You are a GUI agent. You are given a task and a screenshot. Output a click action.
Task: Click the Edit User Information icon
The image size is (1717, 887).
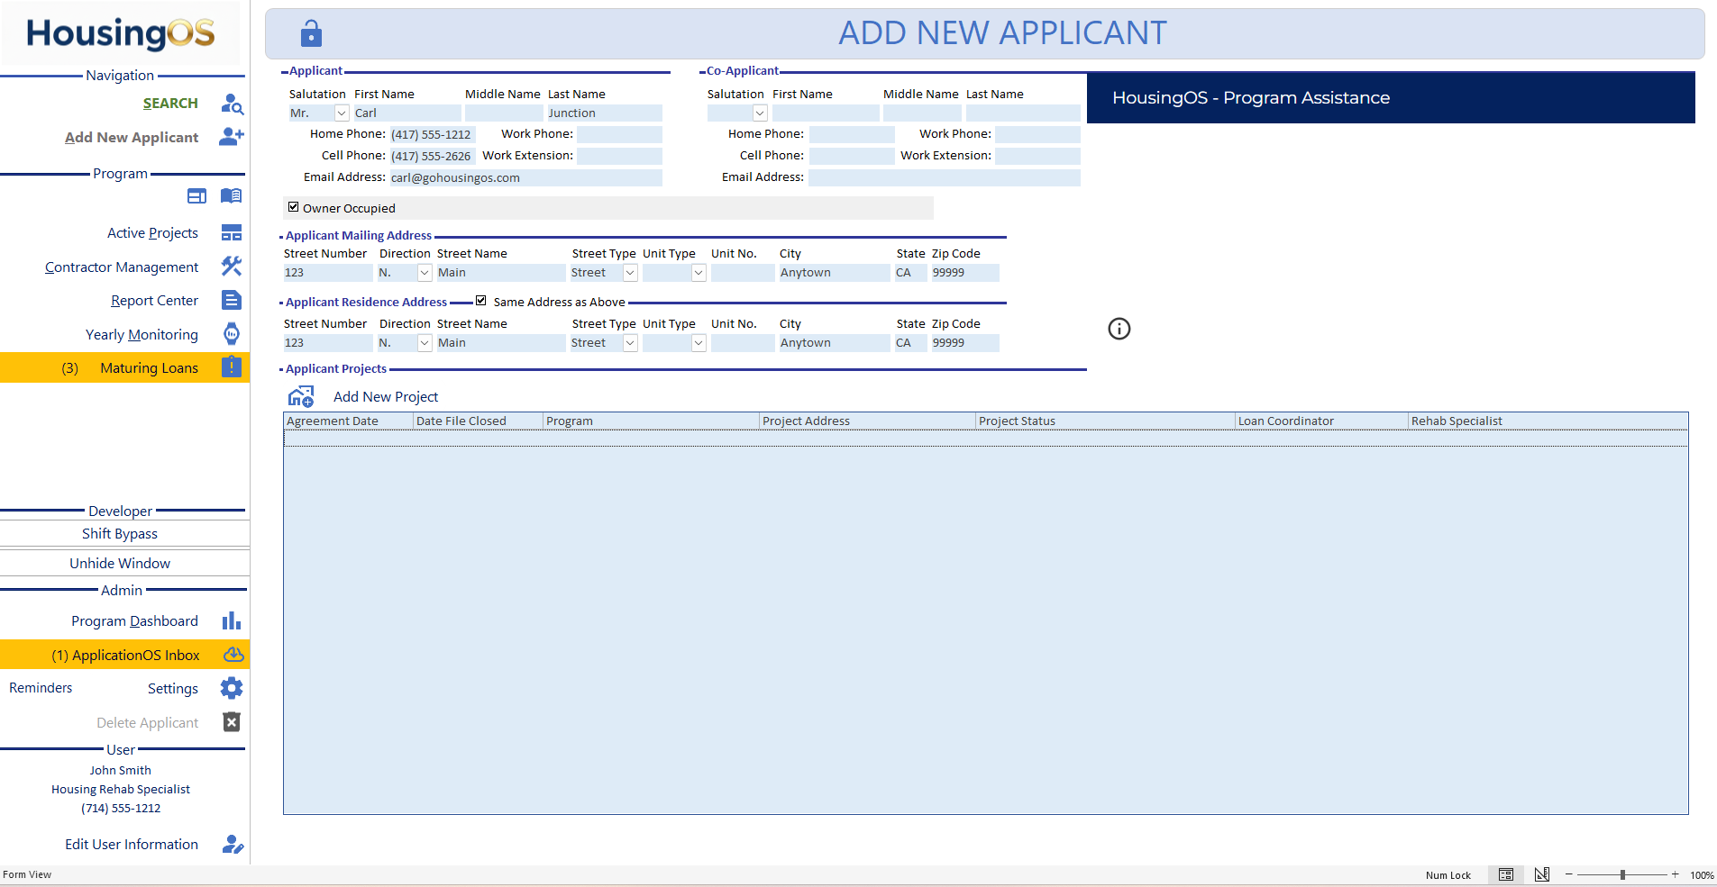point(233,844)
